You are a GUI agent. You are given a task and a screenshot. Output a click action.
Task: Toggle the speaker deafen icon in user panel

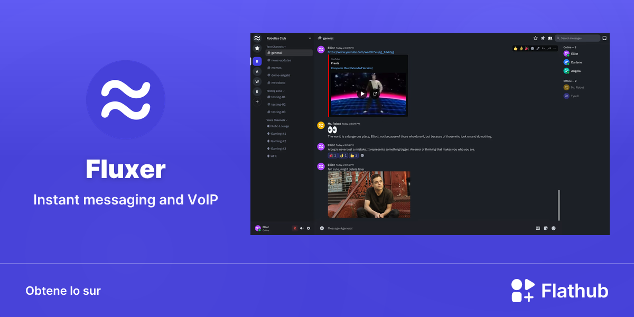302,228
